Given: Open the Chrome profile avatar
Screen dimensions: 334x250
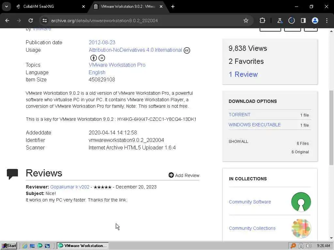Looking at the screenshot, I should pyautogui.click(x=315, y=21).
